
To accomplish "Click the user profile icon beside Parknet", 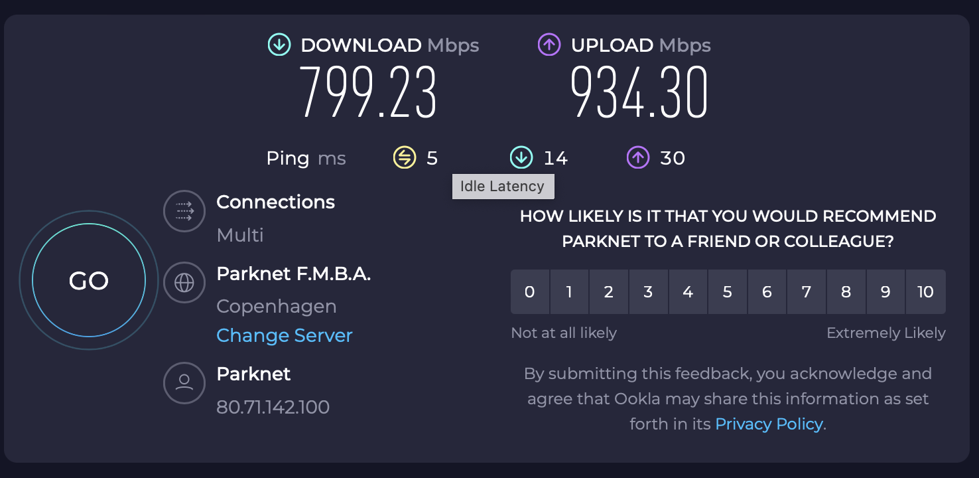I will coord(184,383).
